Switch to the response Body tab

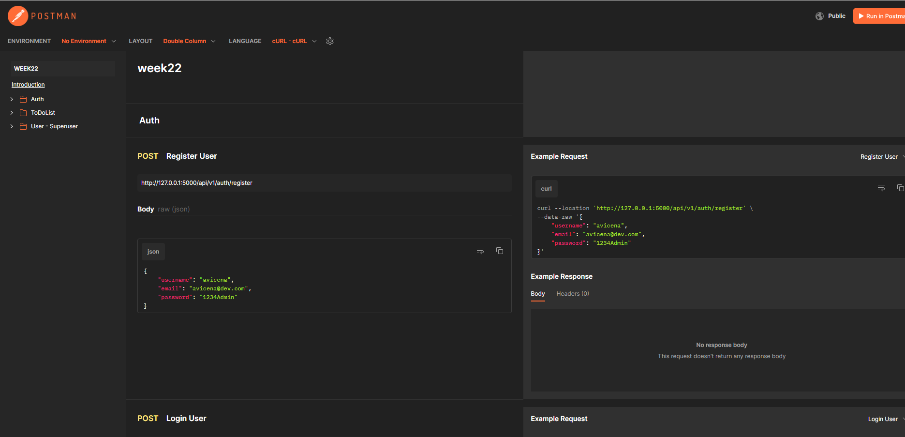point(538,294)
